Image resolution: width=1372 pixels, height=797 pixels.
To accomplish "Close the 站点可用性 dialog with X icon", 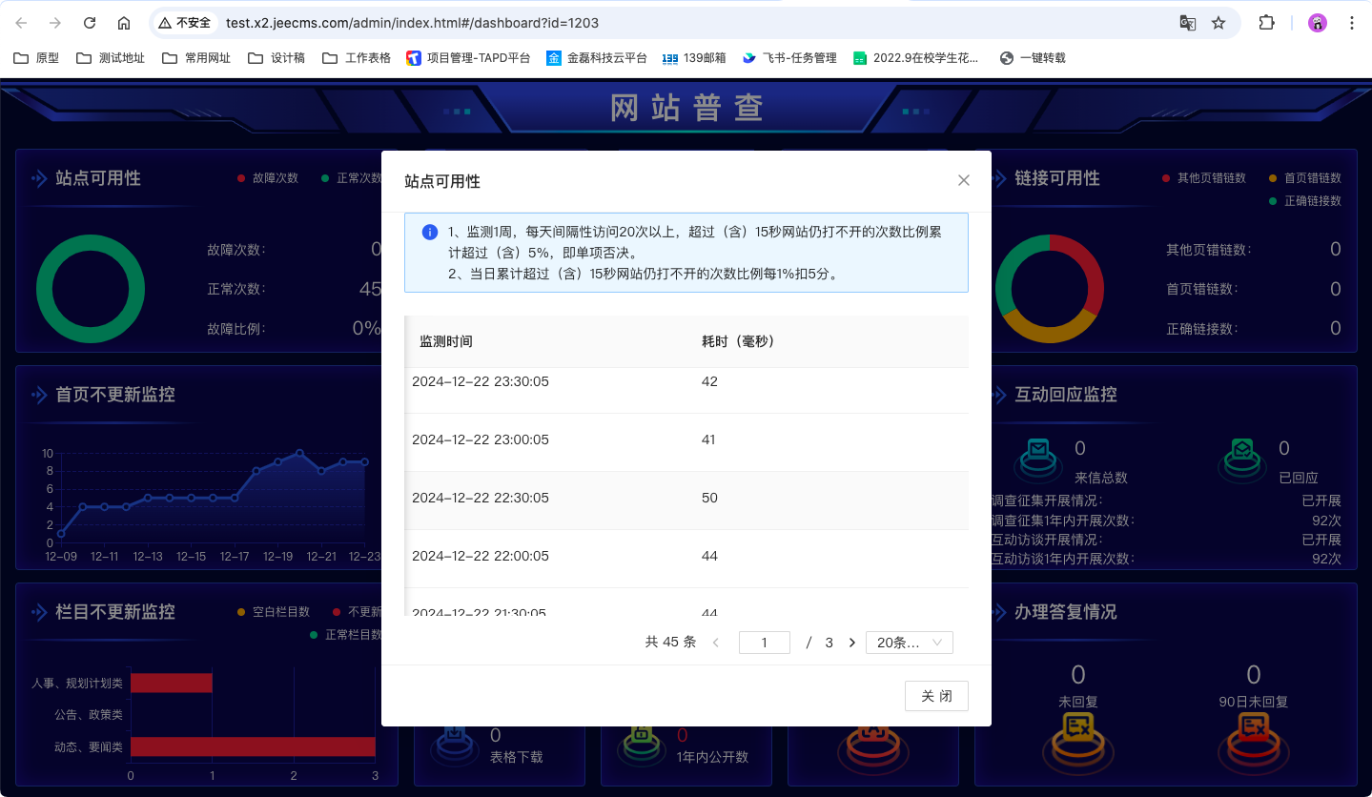I will (x=963, y=180).
